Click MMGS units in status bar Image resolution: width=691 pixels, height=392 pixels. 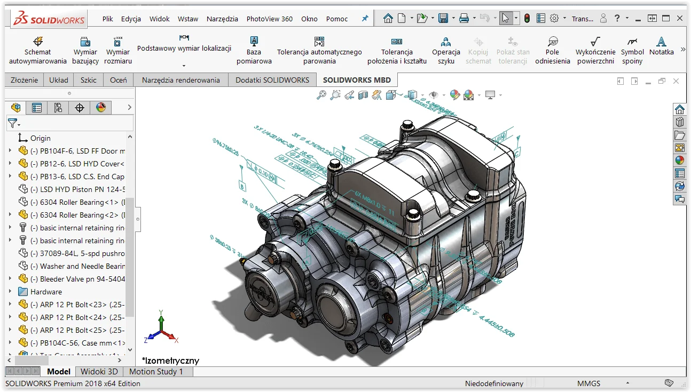click(588, 383)
